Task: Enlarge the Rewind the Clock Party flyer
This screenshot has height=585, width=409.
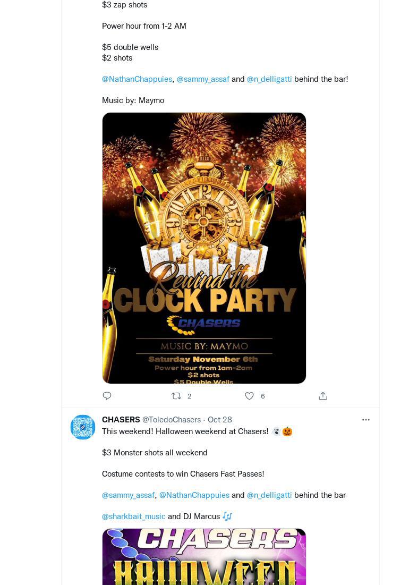Action: pos(204,248)
